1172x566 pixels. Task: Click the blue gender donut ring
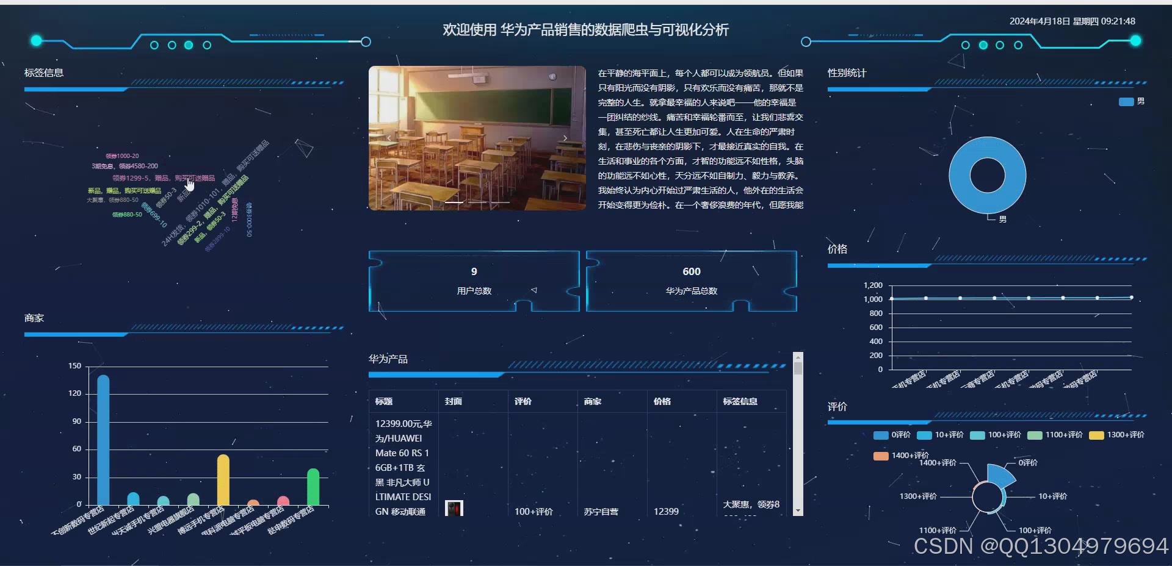pyautogui.click(x=960, y=176)
